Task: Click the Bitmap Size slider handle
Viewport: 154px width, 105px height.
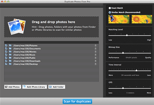Action: [x=123, y=53]
